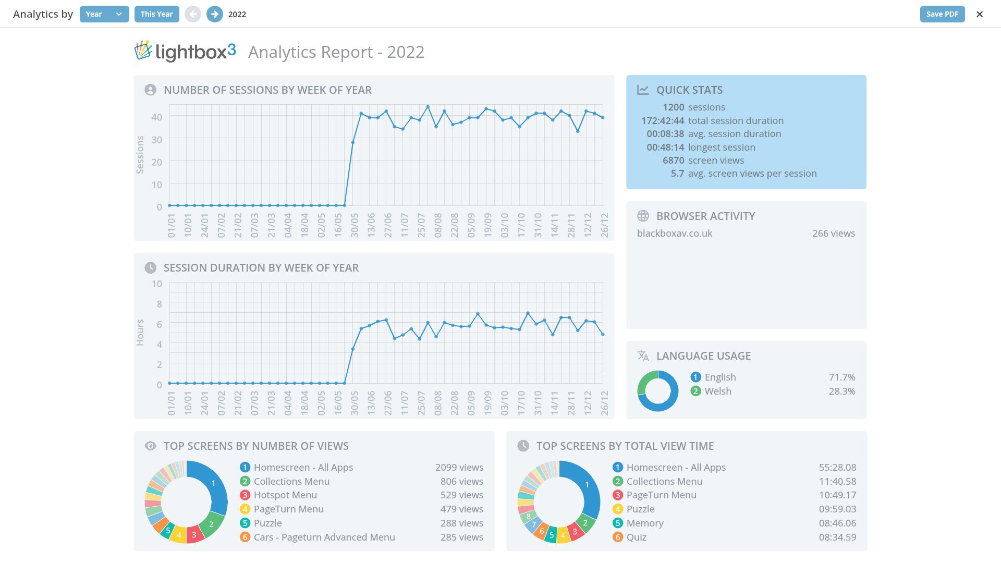The width and height of the screenshot is (1001, 563).
Task: Click the 2022 year label in toolbar
Action: pyautogui.click(x=237, y=14)
